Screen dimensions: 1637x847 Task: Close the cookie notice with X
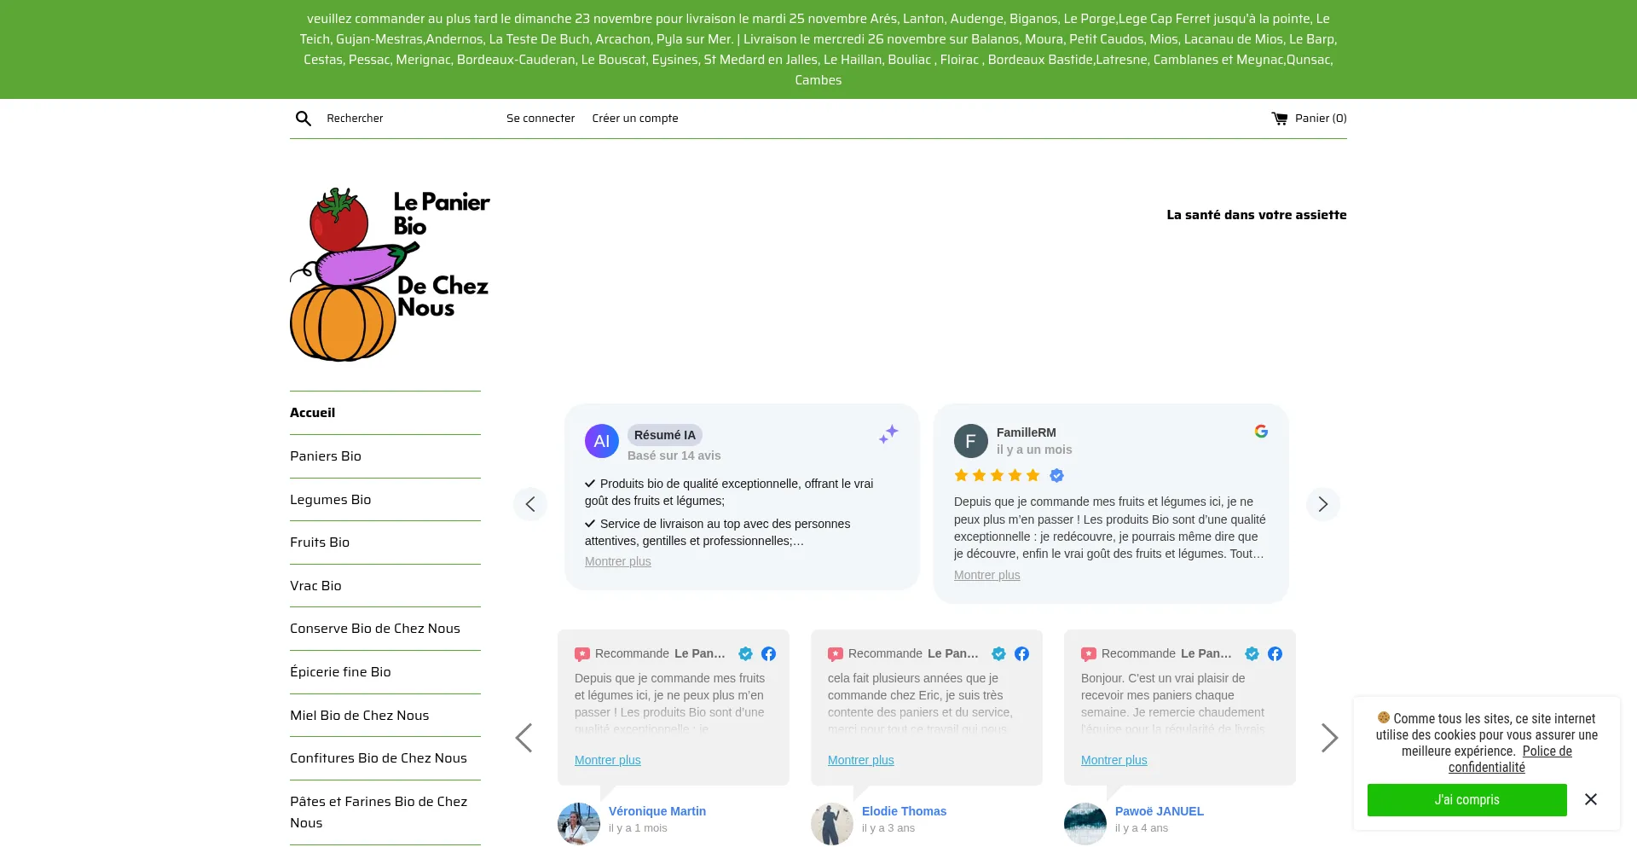pyautogui.click(x=1590, y=799)
